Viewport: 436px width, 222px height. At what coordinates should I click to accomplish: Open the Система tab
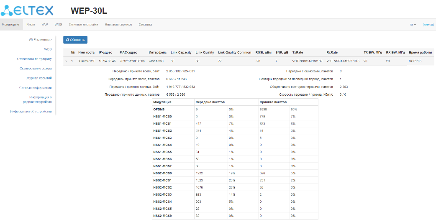coord(145,25)
